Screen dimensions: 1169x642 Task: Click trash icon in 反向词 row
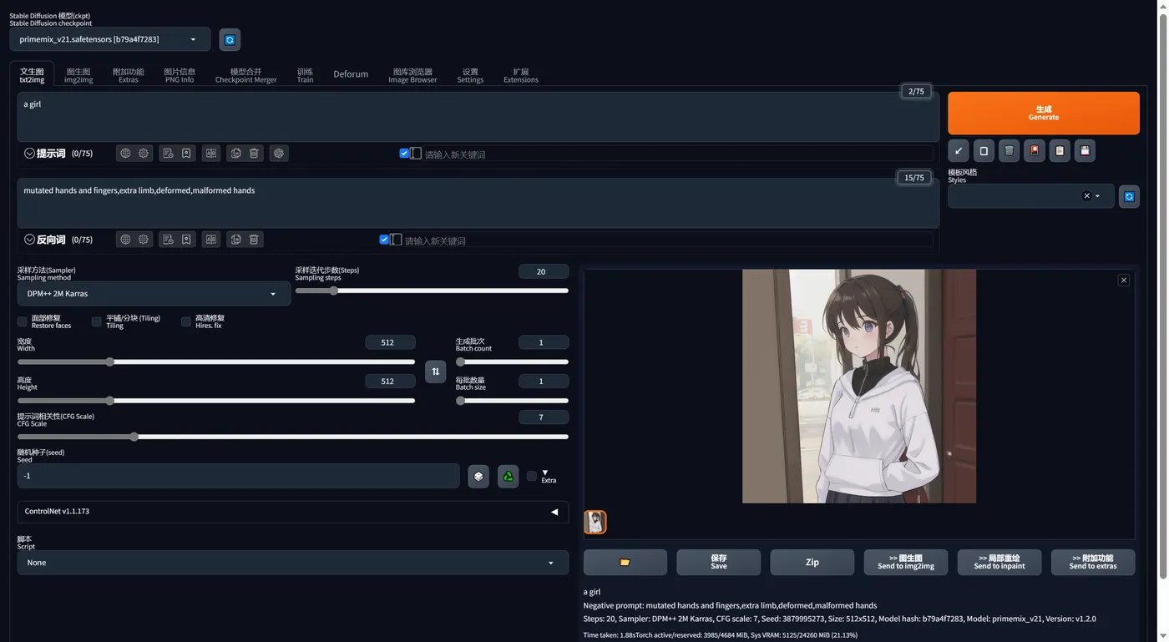(x=254, y=240)
